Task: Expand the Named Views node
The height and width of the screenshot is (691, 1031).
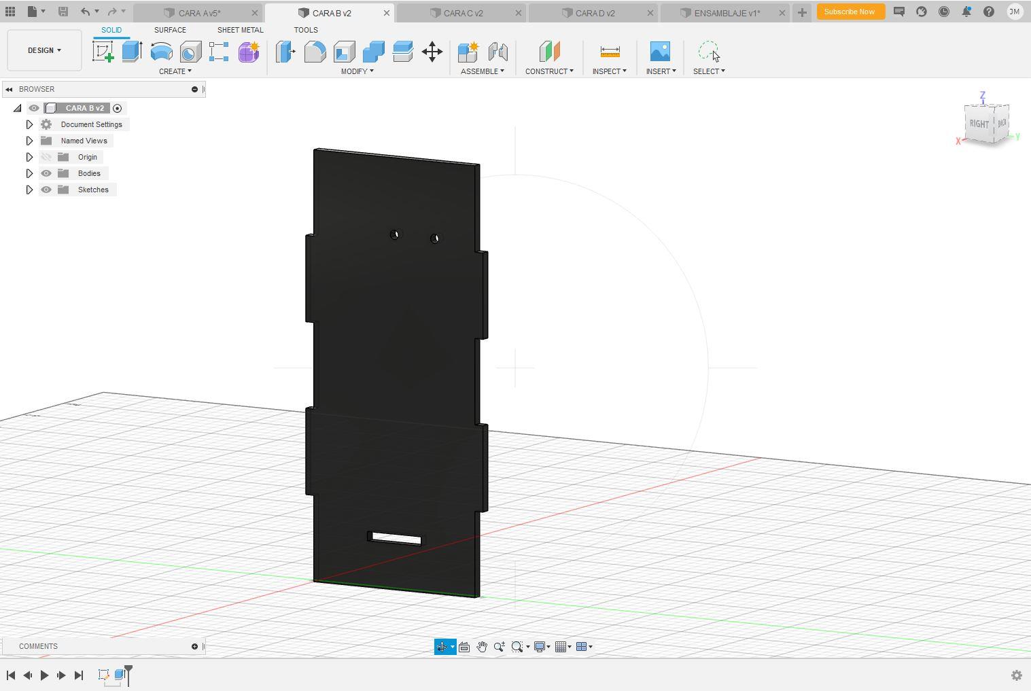Action: pos(29,141)
